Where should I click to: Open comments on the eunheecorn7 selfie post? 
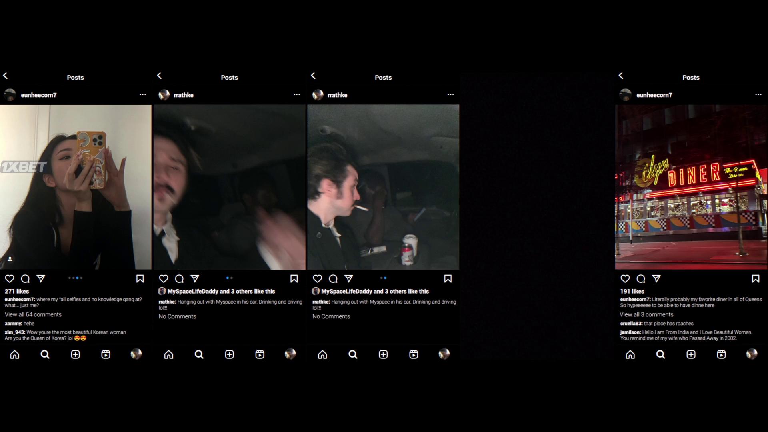25,279
